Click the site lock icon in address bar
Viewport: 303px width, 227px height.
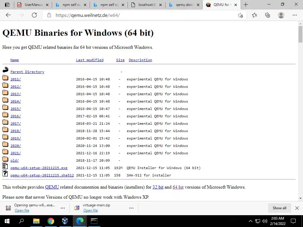pyautogui.click(x=49, y=15)
